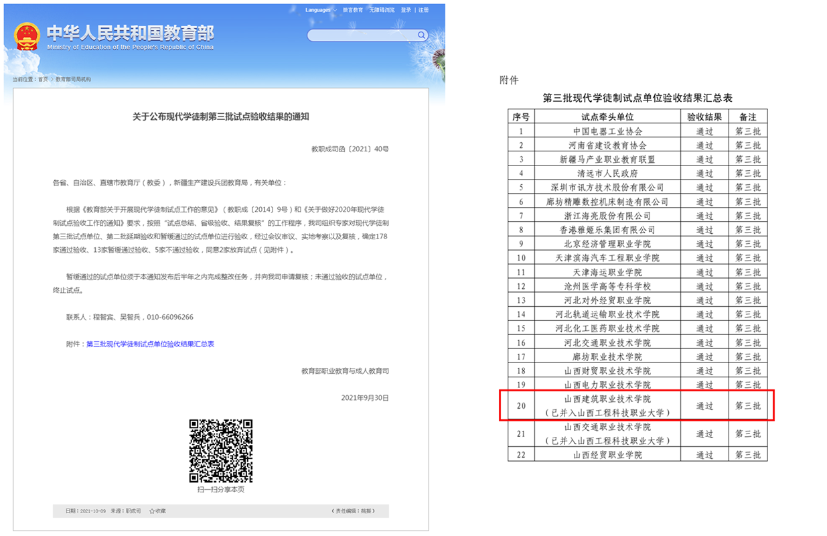Click the 验收结果 column header

click(x=704, y=117)
